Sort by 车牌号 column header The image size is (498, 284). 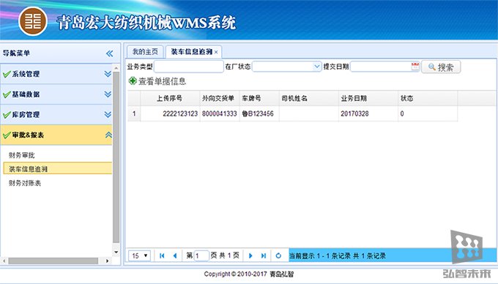tap(259, 98)
